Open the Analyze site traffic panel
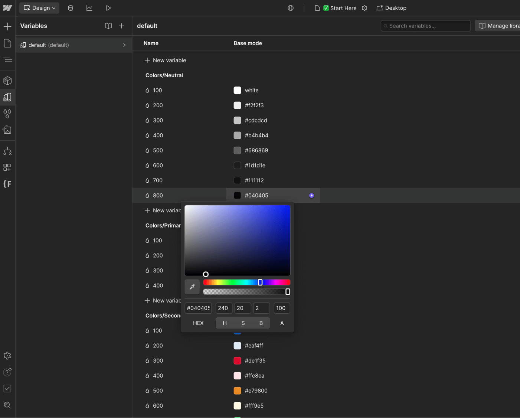520x418 pixels. (x=89, y=8)
